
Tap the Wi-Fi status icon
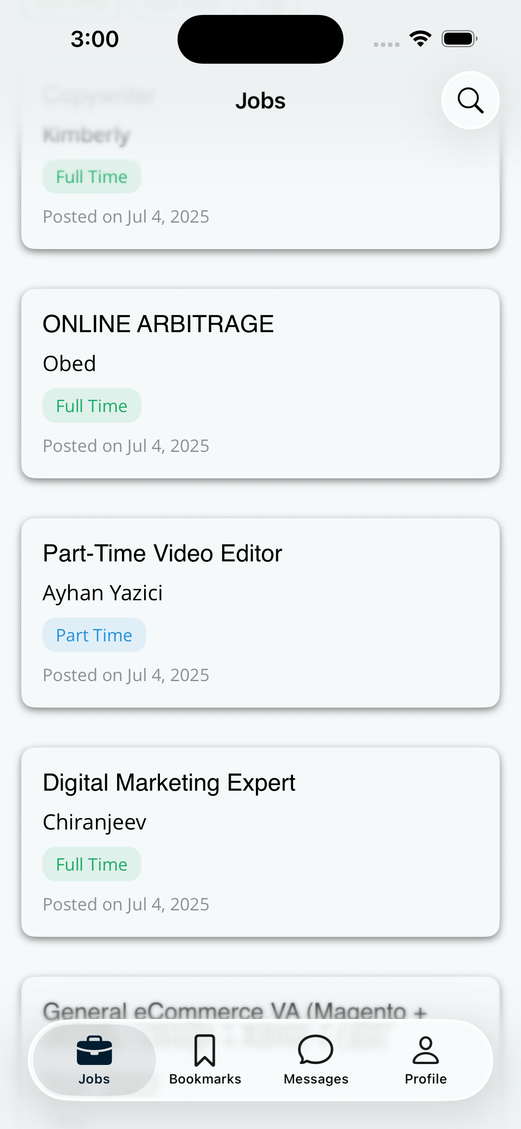click(420, 39)
